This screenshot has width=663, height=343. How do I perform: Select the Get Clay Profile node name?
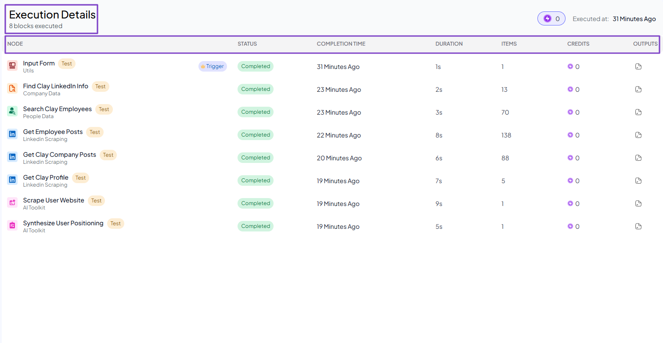pos(46,177)
